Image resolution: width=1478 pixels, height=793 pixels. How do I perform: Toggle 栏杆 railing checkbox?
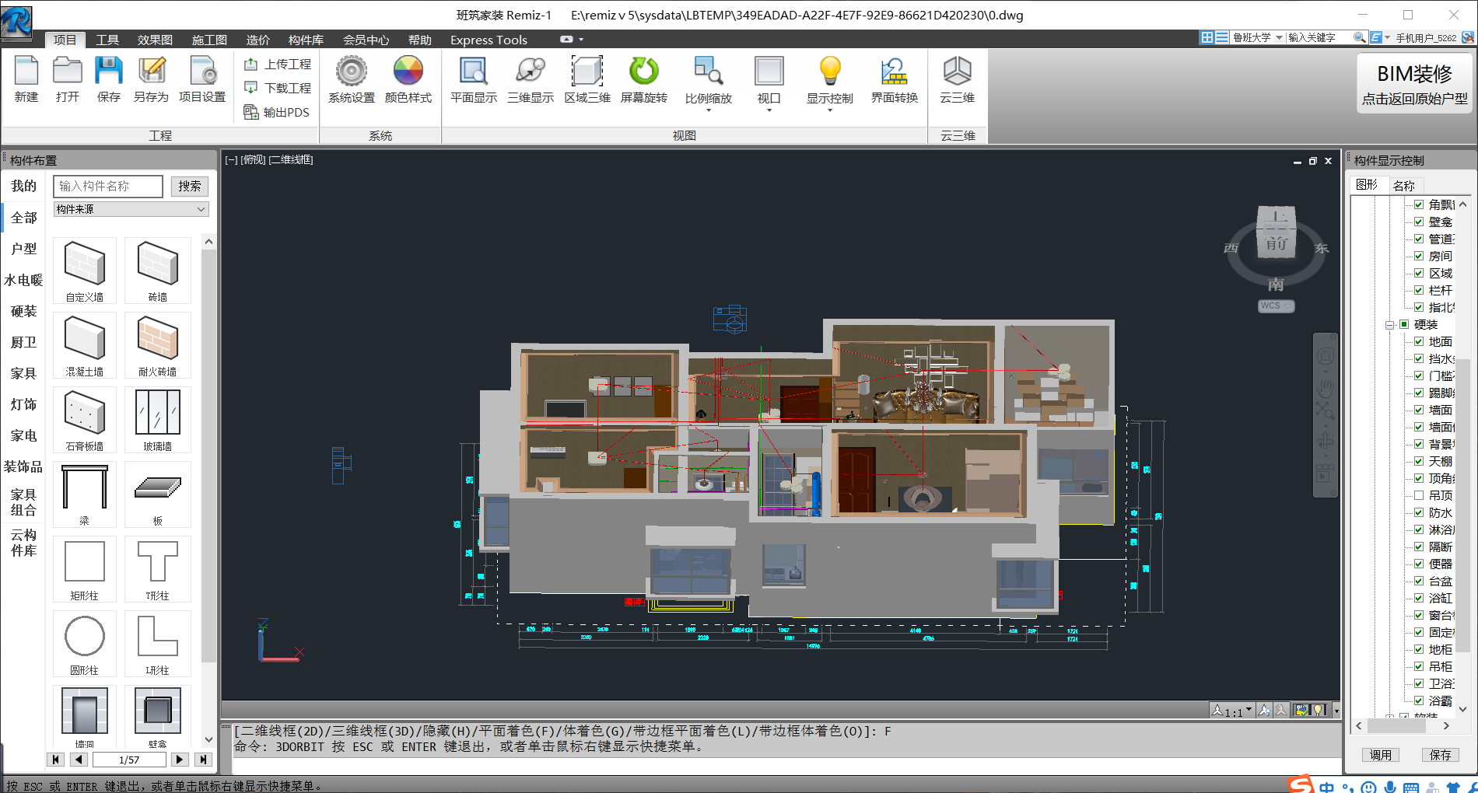(1419, 290)
